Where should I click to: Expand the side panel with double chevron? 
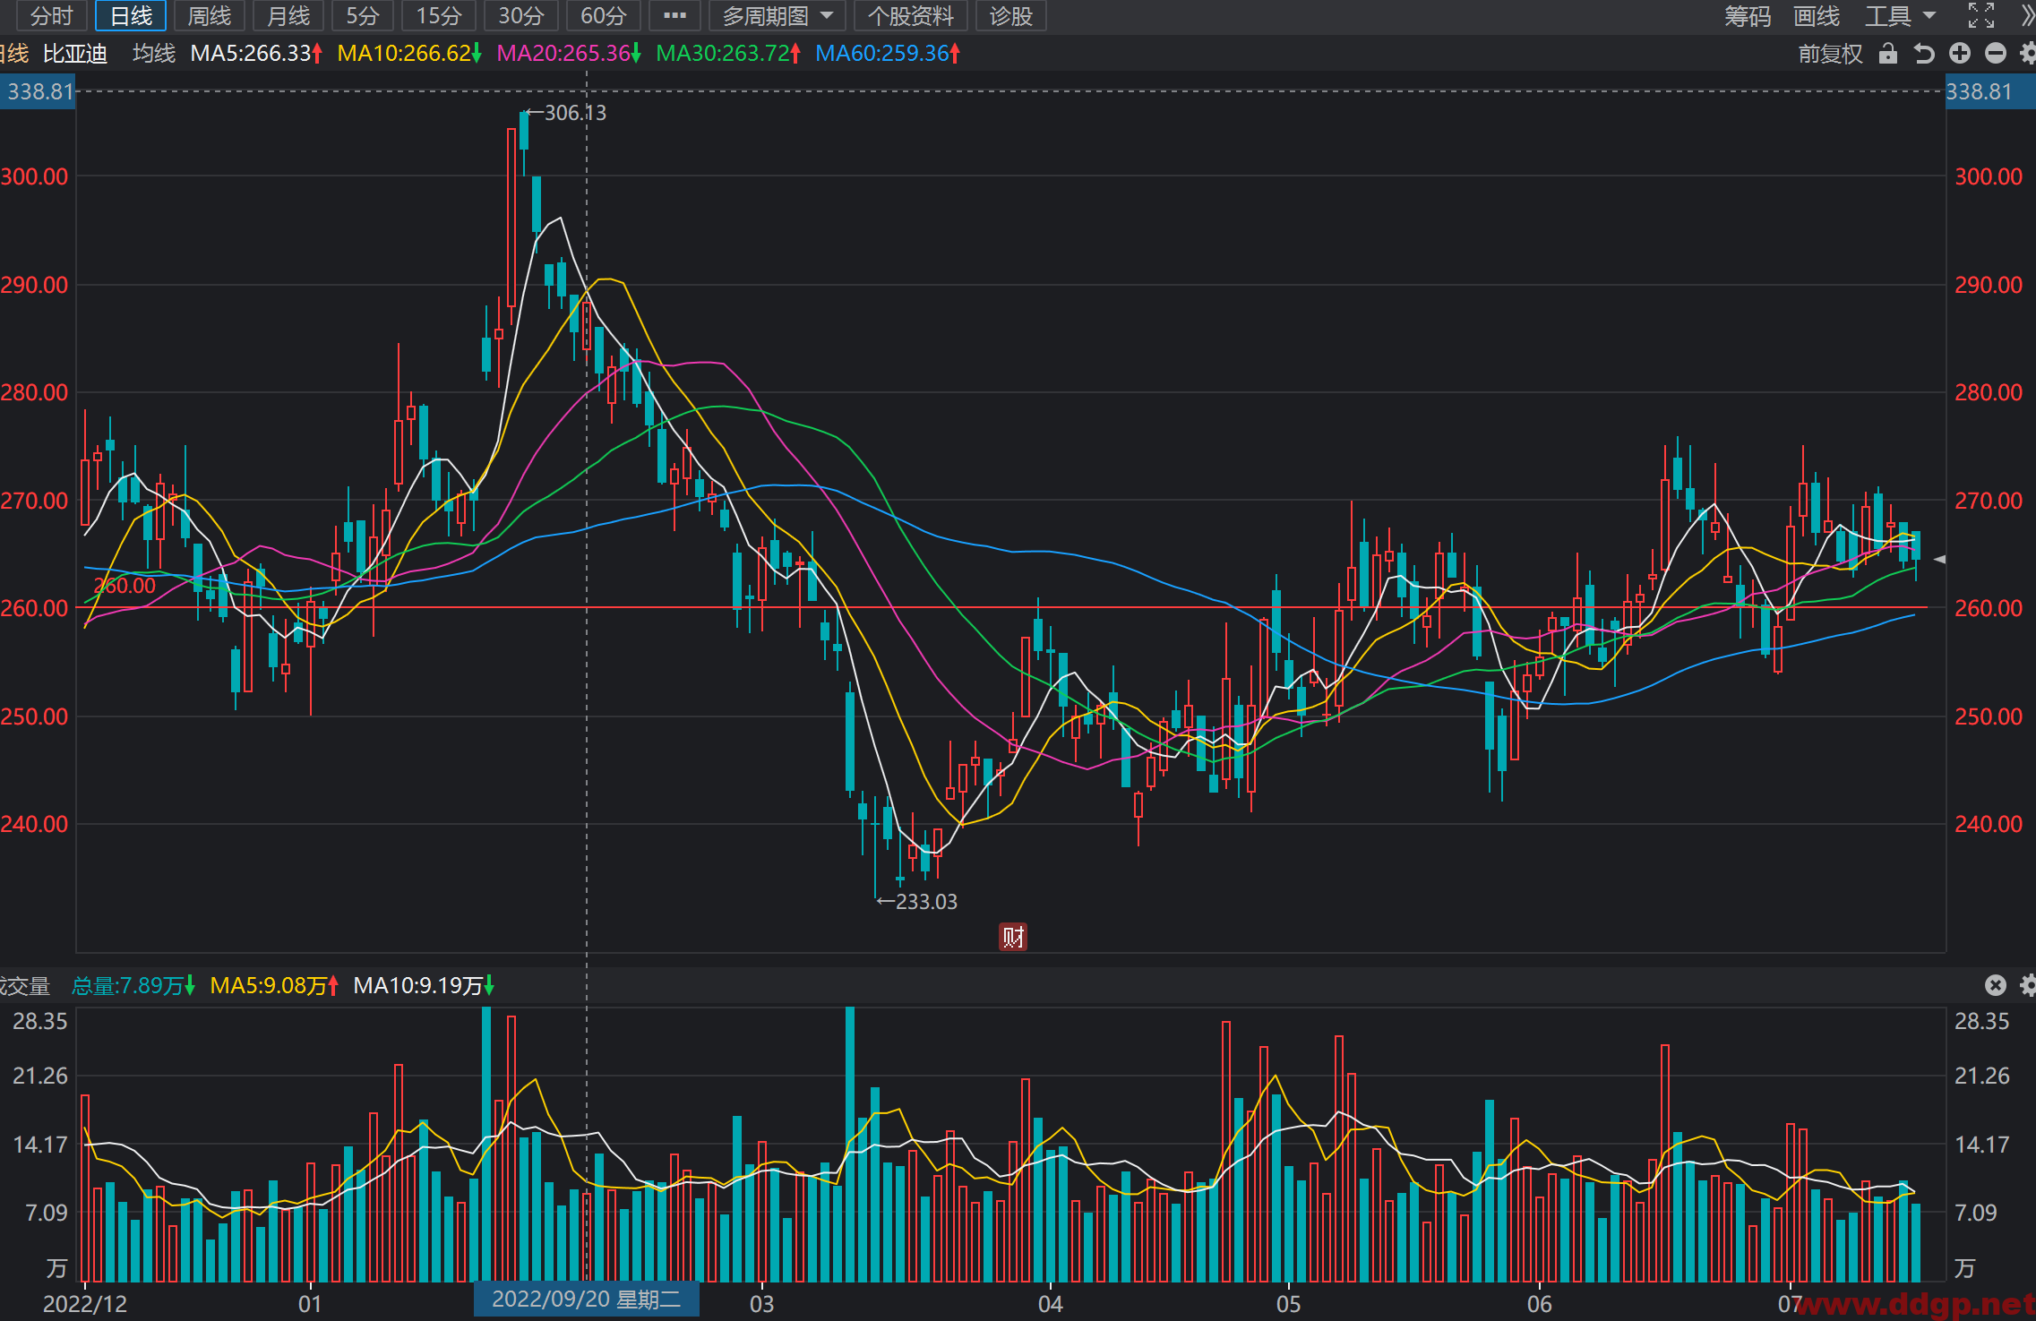click(x=2028, y=15)
